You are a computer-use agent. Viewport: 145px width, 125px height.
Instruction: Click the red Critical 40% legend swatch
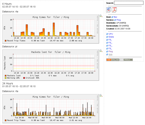click(24, 78)
